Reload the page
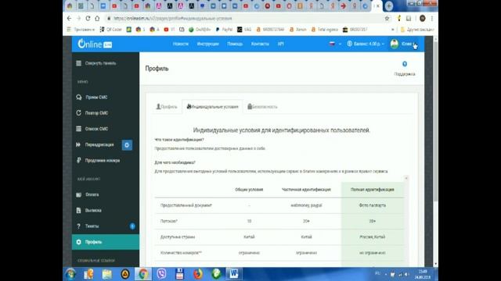The height and width of the screenshot is (281, 501). [x=88, y=19]
